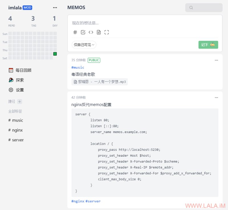228x210 pixels.
Task: Add a shortcut with the plus icon
Action: tap(20, 102)
